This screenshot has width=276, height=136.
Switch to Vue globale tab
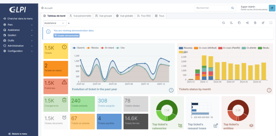124,16
